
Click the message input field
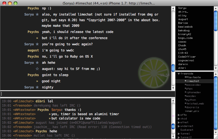pyautogui.click(x=88, y=94)
